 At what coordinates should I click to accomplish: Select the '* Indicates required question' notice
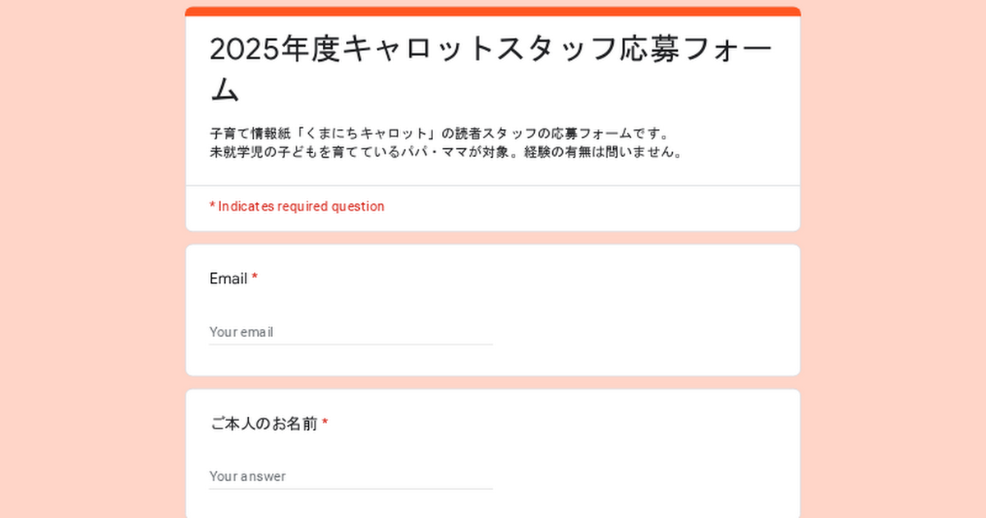[297, 206]
